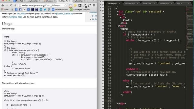The width and height of the screenshot is (194, 109).
Task: Close the header.php editor tab
Action: [137, 4]
